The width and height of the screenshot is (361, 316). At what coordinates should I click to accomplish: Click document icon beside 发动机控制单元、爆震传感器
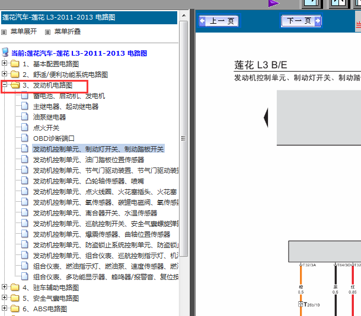coord(25,234)
